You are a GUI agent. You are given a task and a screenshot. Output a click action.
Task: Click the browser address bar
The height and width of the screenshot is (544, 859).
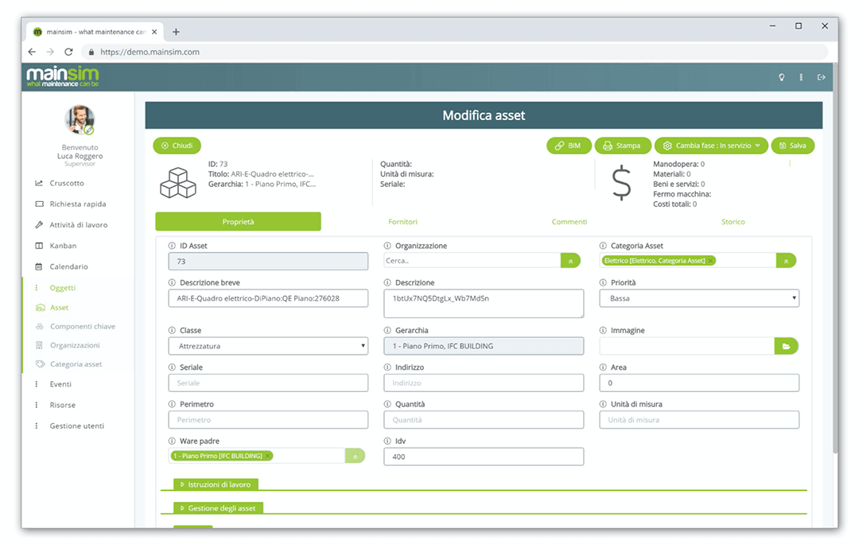455,52
